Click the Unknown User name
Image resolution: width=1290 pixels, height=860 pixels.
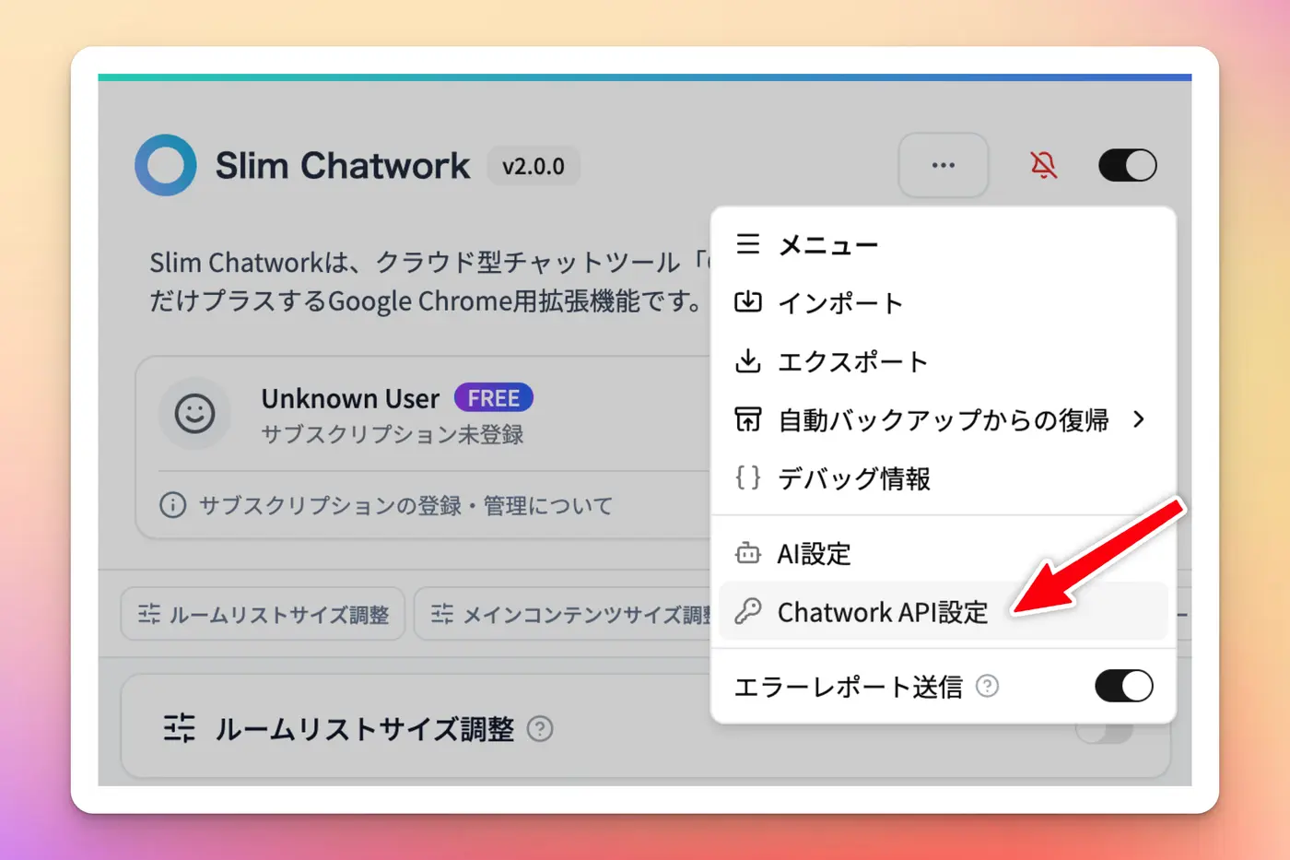[x=350, y=398]
